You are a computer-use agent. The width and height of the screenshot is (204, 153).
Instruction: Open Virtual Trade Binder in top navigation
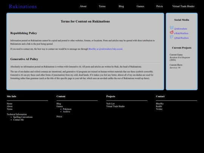pos(183,6)
